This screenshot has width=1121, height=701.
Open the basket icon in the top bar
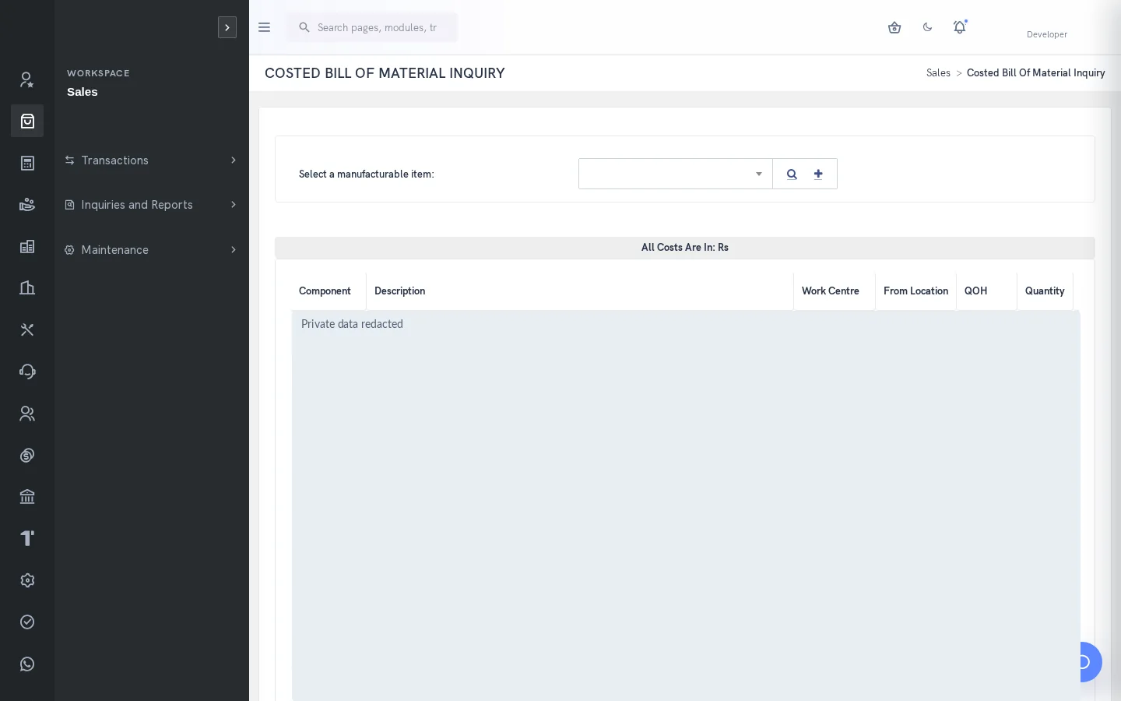[894, 27]
